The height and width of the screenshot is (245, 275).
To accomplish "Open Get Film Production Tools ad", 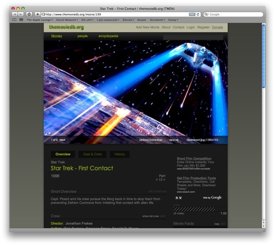I will 196,178.
